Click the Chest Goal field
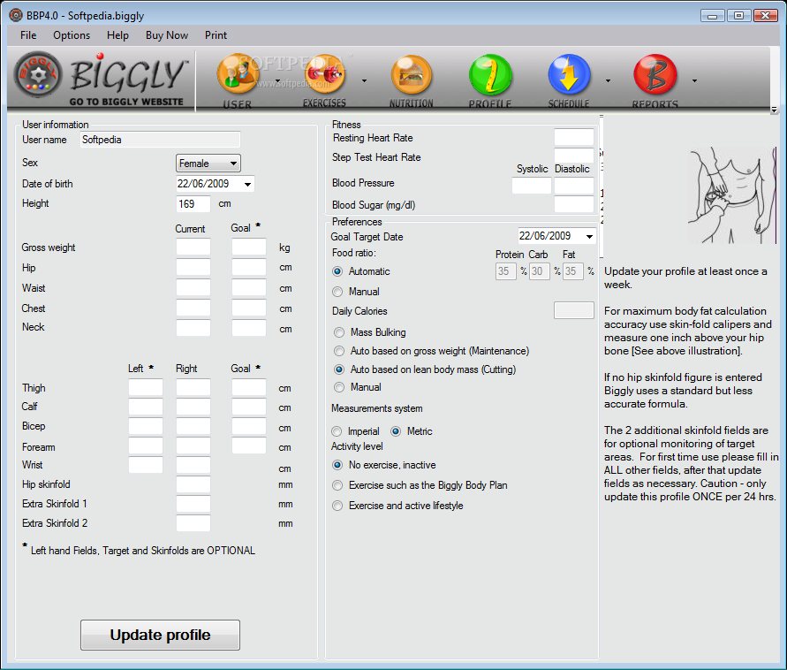Screen dimensions: 787x670 pos(249,308)
